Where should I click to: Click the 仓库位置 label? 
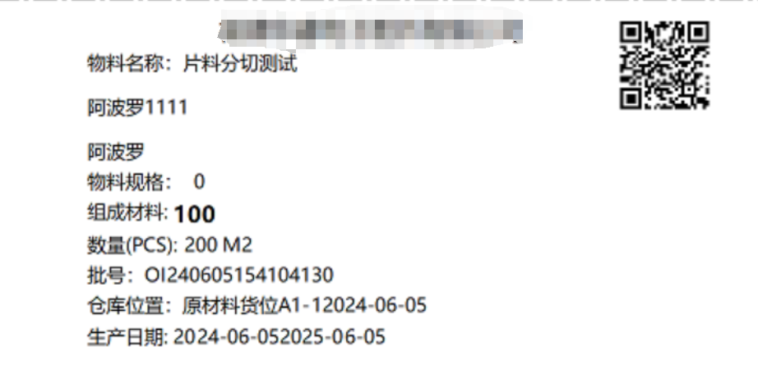coord(126,306)
